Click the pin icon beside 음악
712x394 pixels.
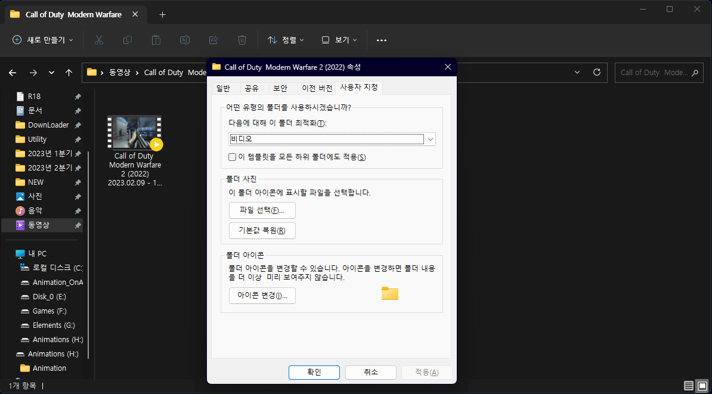point(78,210)
